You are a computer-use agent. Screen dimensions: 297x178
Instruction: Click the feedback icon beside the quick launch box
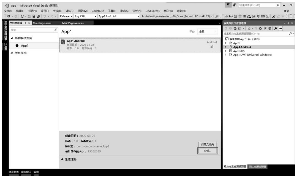pos(235,5)
